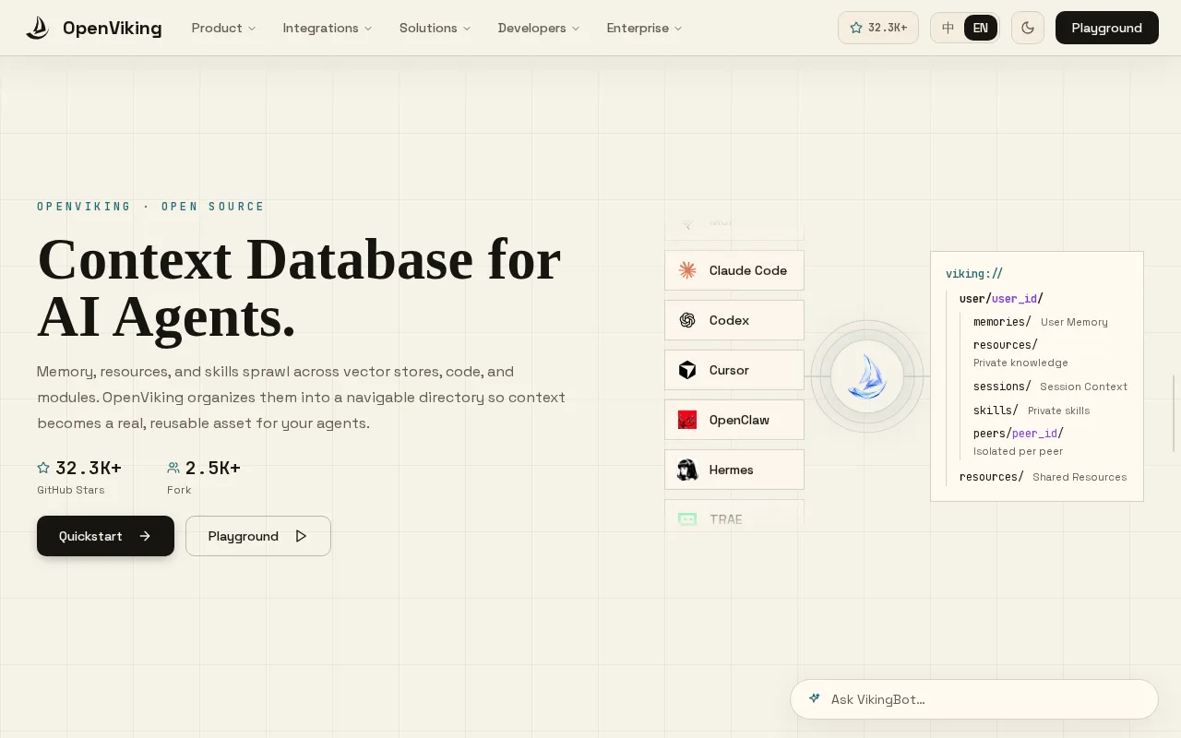Click the sparkle icon in VikingBot bar
1181x738 pixels.
point(814,698)
